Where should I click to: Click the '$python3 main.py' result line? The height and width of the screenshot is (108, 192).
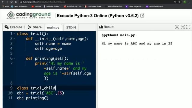118,35
